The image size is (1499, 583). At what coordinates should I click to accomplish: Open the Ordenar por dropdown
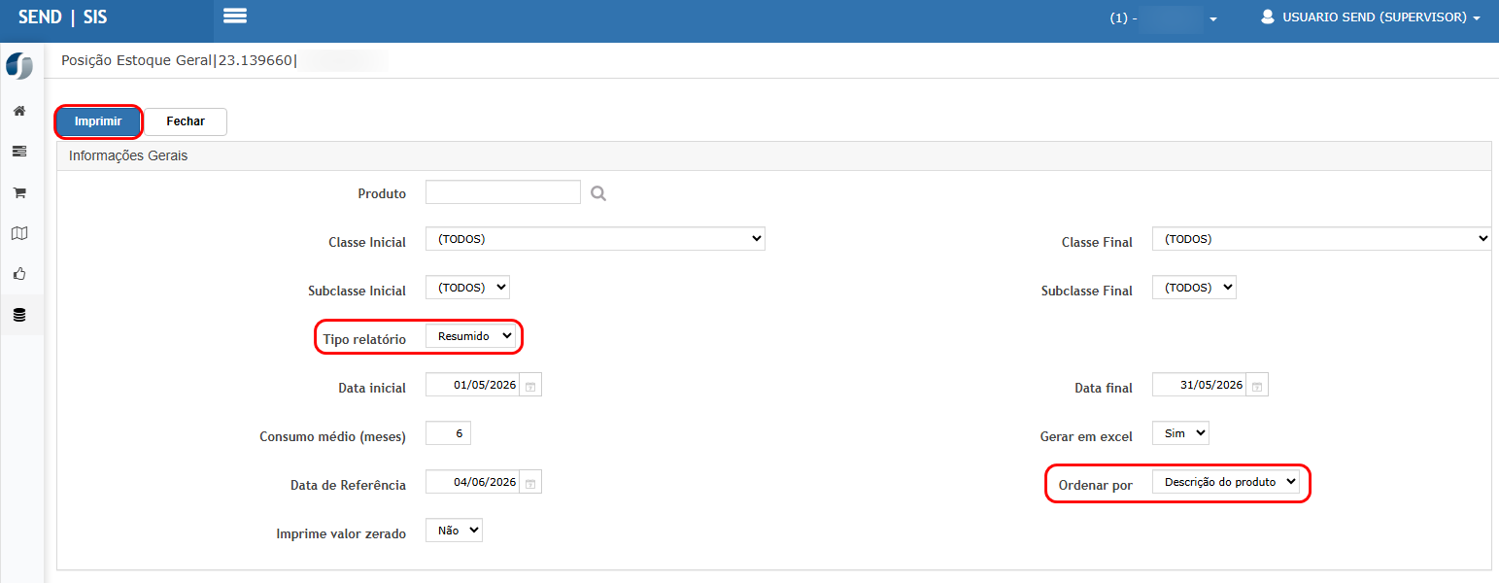[x=1226, y=482]
